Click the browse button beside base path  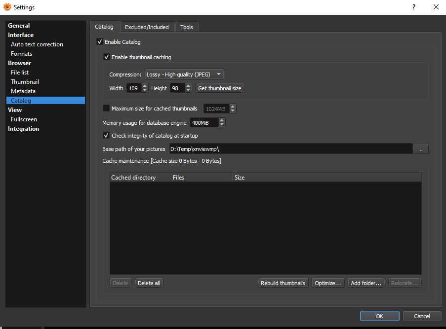[x=420, y=149]
